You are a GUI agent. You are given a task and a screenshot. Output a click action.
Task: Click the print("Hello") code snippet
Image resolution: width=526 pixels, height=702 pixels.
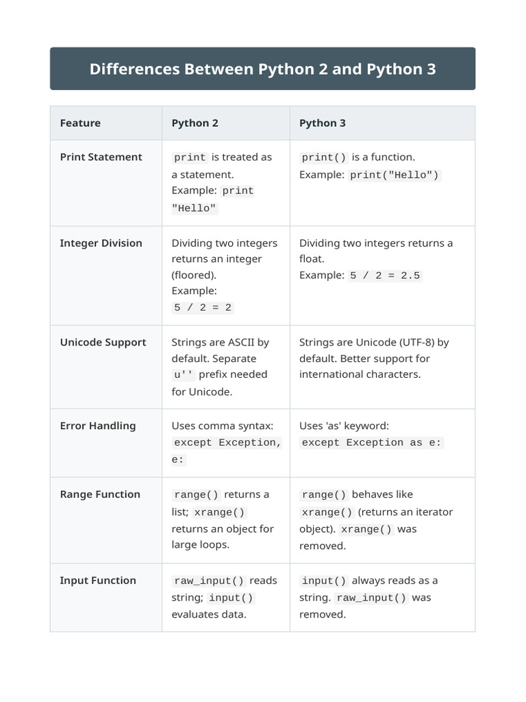tap(394, 175)
